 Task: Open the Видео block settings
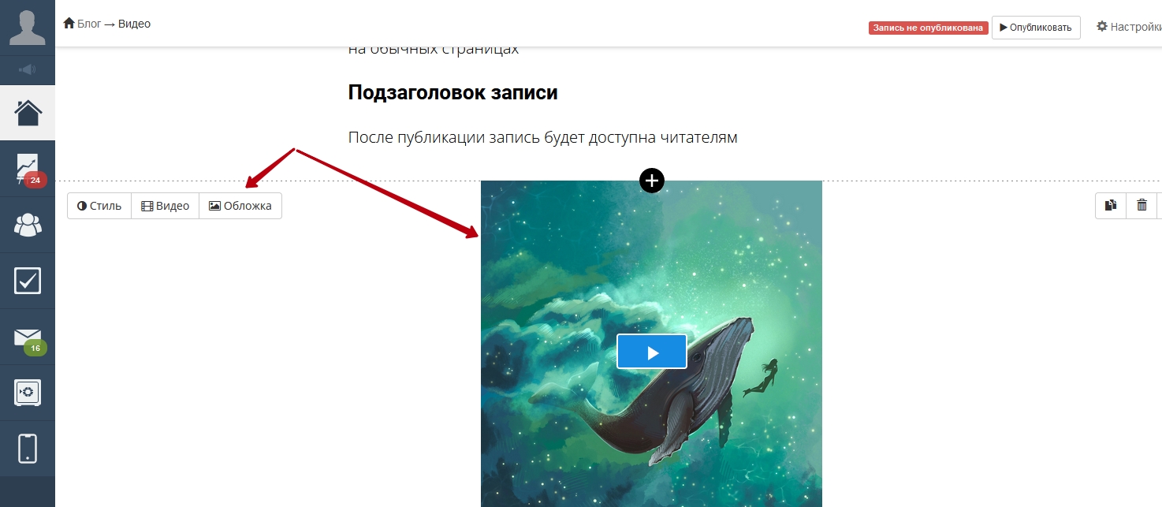(x=165, y=206)
